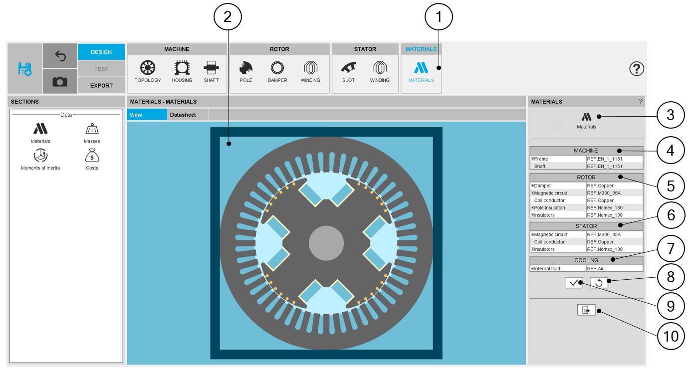Open the Costs data section
Image resolution: width=697 pixels, height=373 pixels.
click(92, 160)
